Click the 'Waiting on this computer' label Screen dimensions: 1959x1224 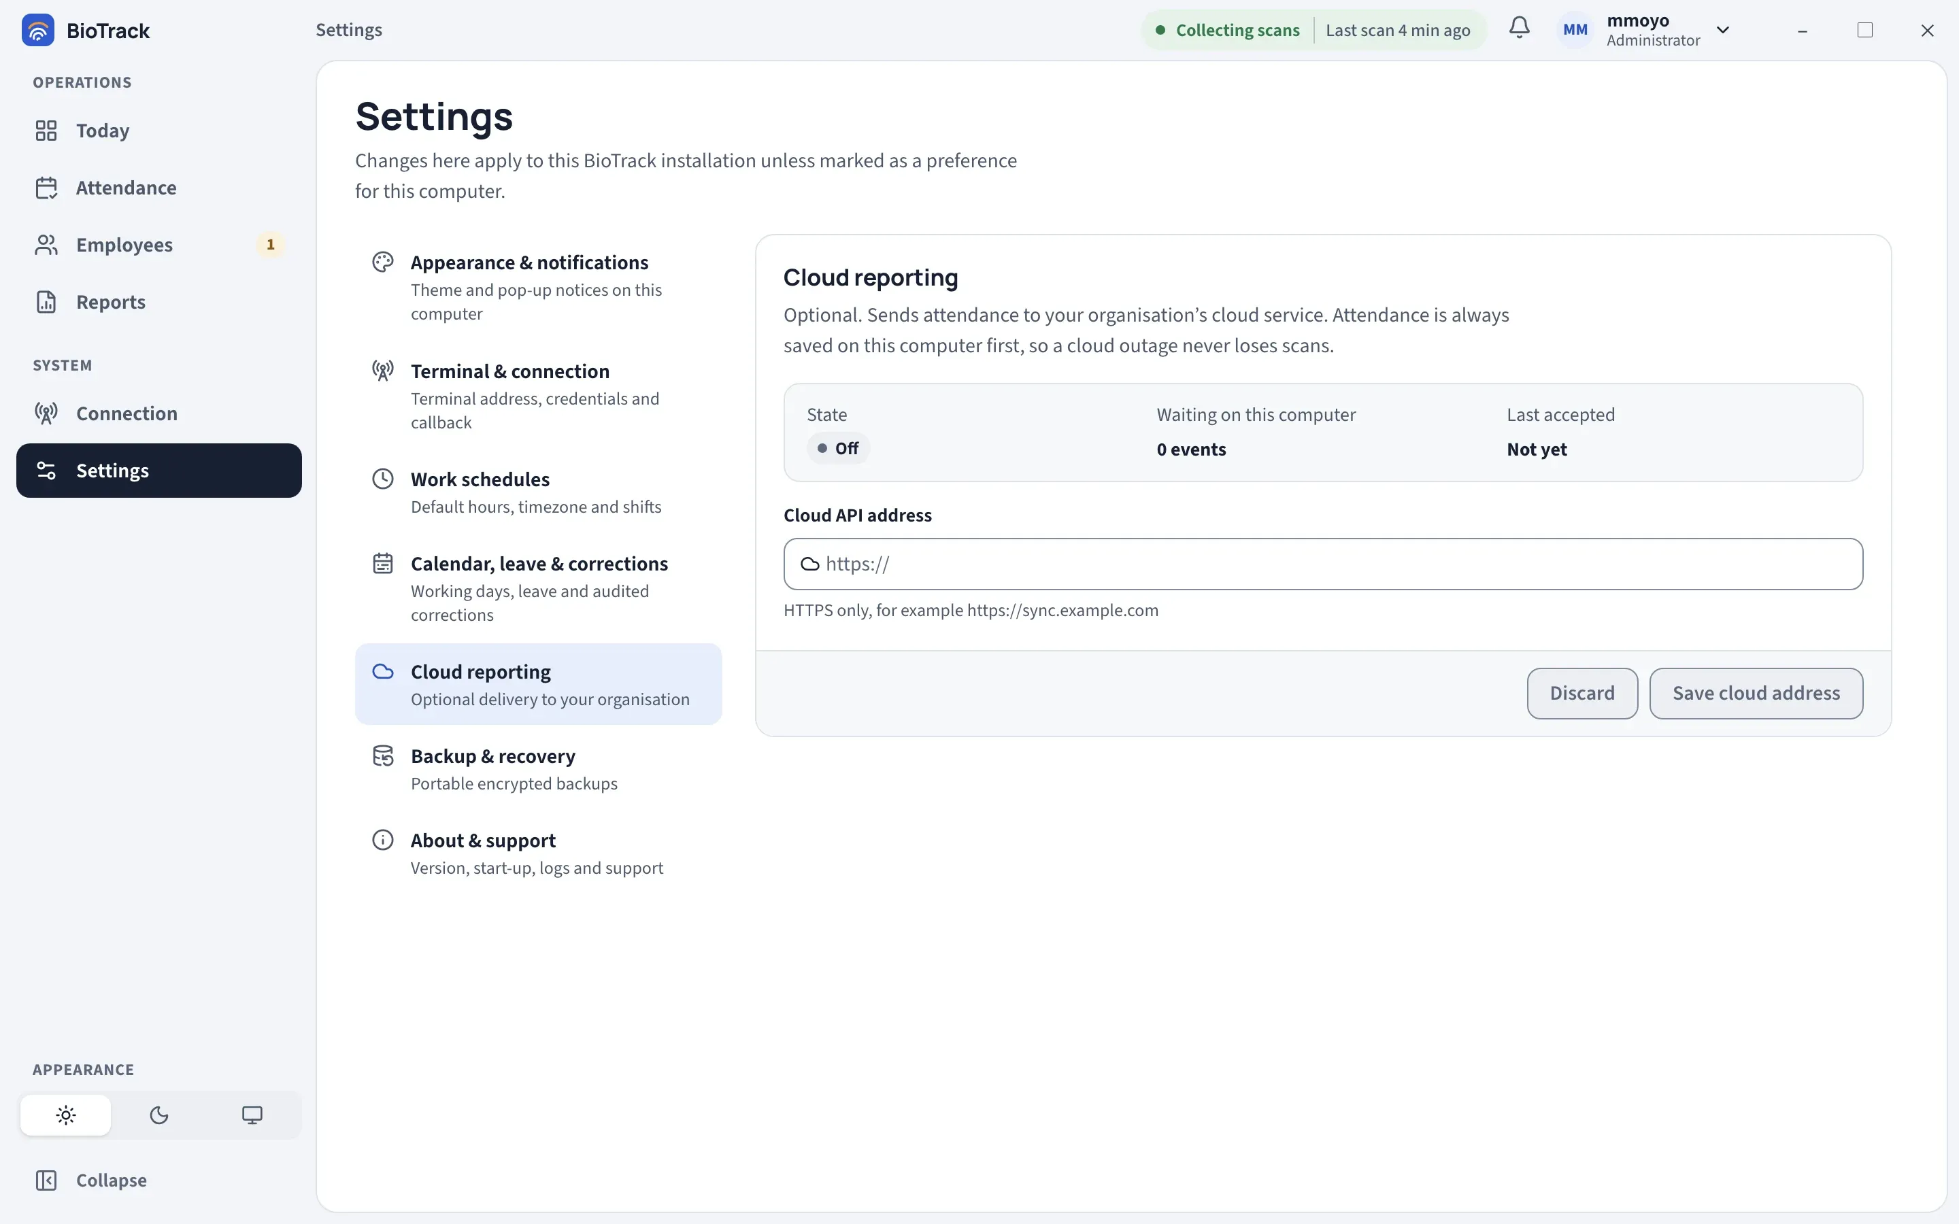[x=1256, y=415]
